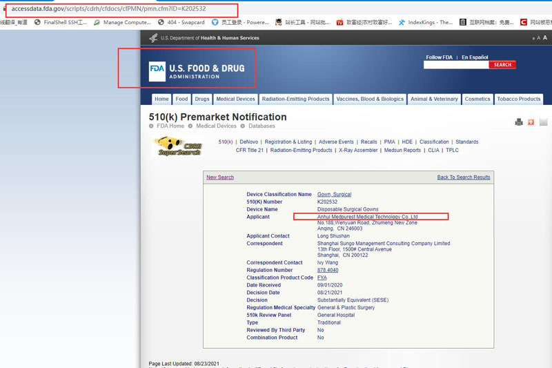Click the Adverse Events link
Screen dimensions: 552x368
pyautogui.click(x=336, y=142)
